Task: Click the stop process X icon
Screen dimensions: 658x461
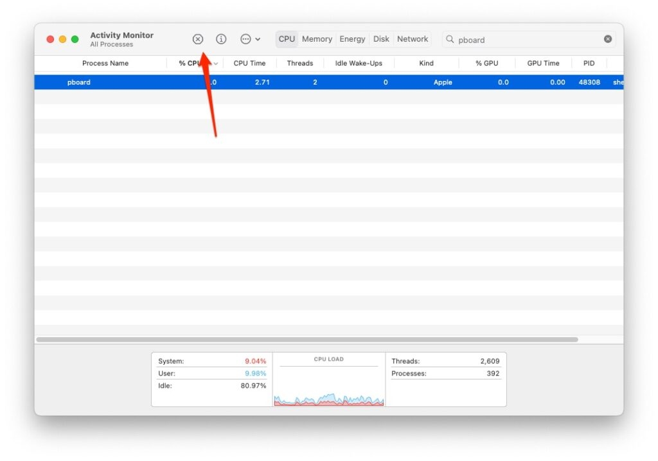Action: 198,39
